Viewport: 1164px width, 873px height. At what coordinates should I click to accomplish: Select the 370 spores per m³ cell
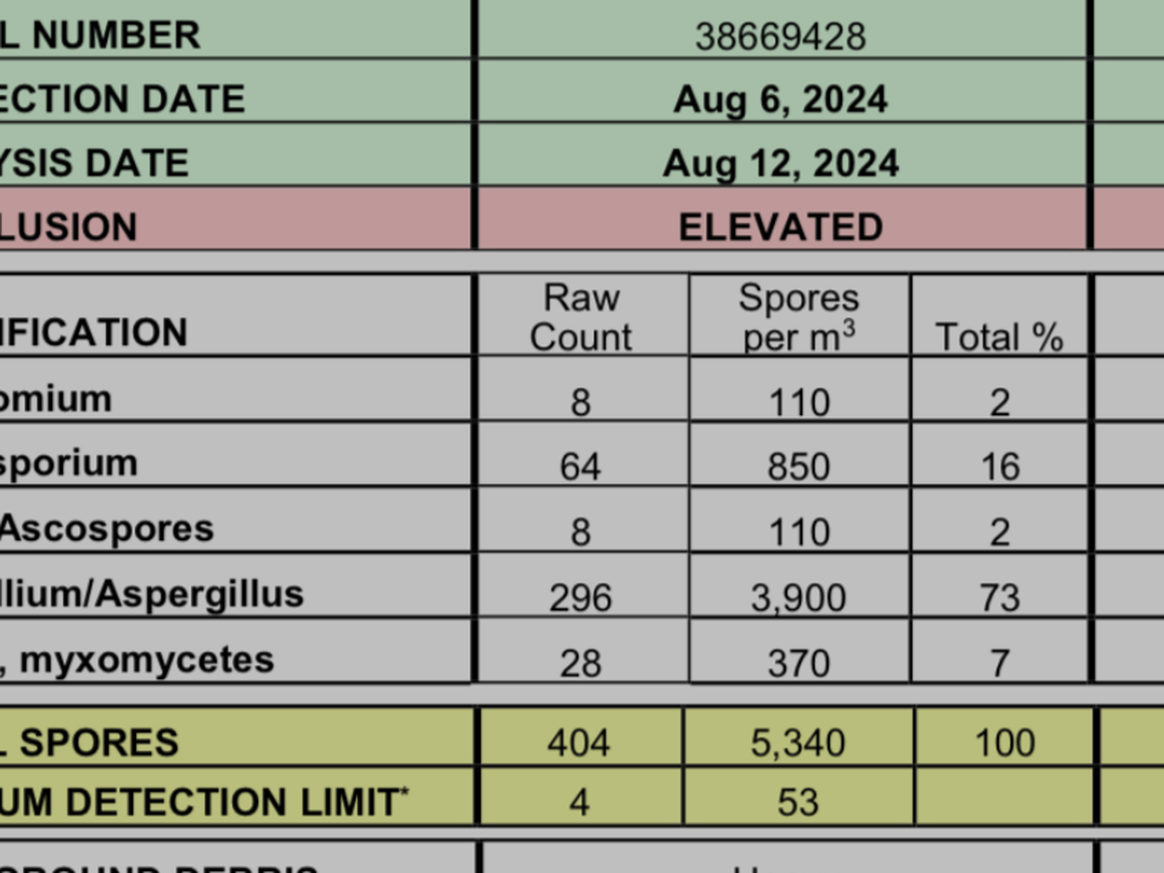click(x=798, y=663)
